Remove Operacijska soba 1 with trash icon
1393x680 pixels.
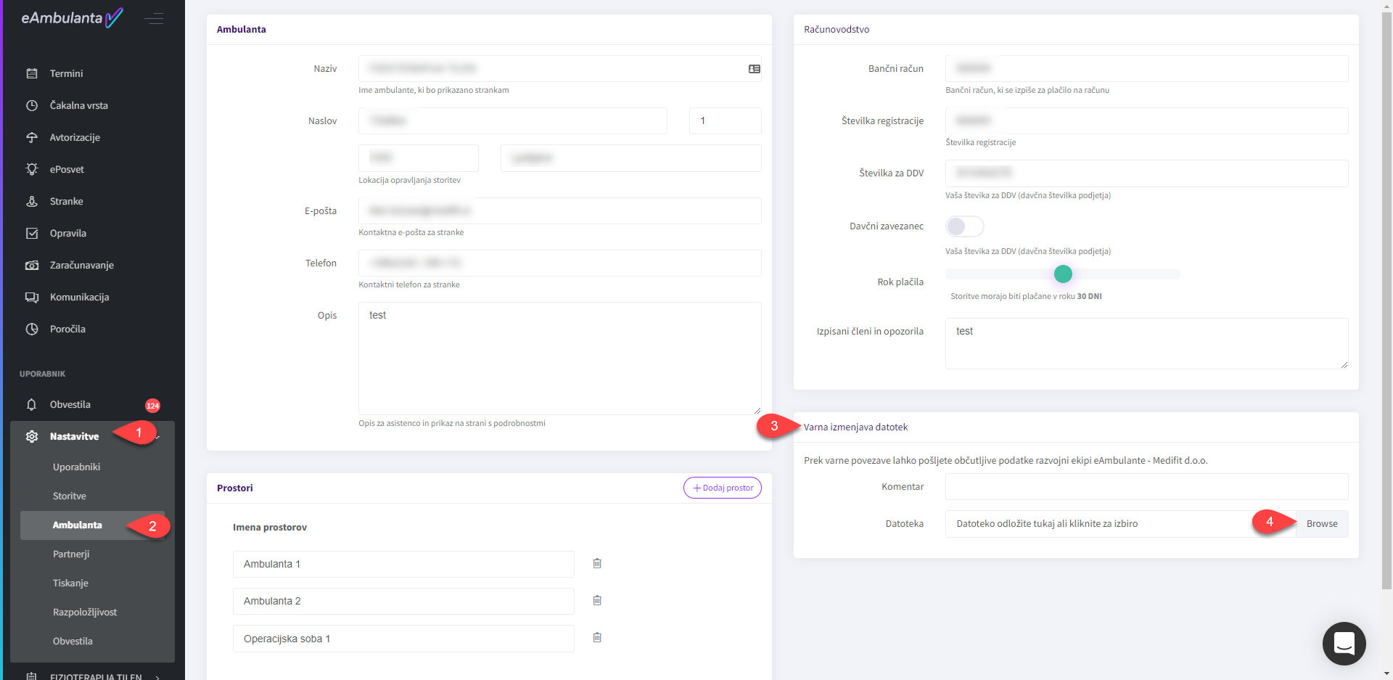[x=597, y=637]
